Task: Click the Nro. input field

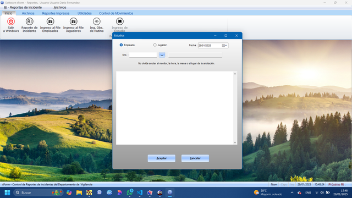Action: [143, 55]
